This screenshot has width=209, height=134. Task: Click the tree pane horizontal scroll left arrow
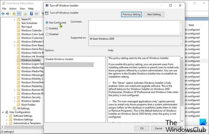pos(2,127)
